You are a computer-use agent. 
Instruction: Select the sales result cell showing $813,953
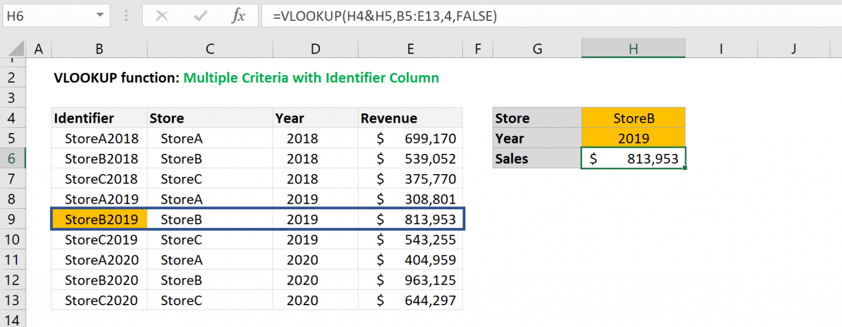pyautogui.click(x=633, y=158)
